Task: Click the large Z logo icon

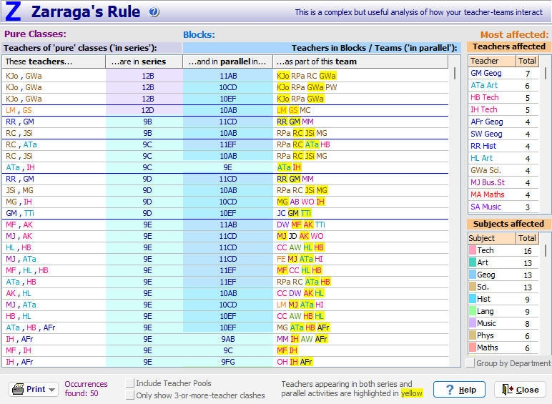Action: pyautogui.click(x=13, y=11)
